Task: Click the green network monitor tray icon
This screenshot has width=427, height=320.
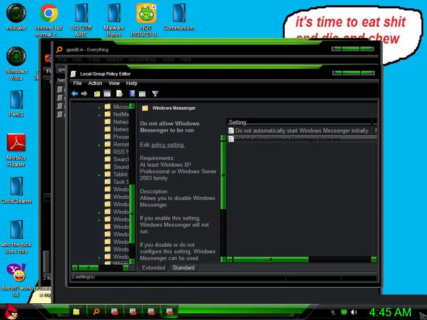Action: point(344,312)
